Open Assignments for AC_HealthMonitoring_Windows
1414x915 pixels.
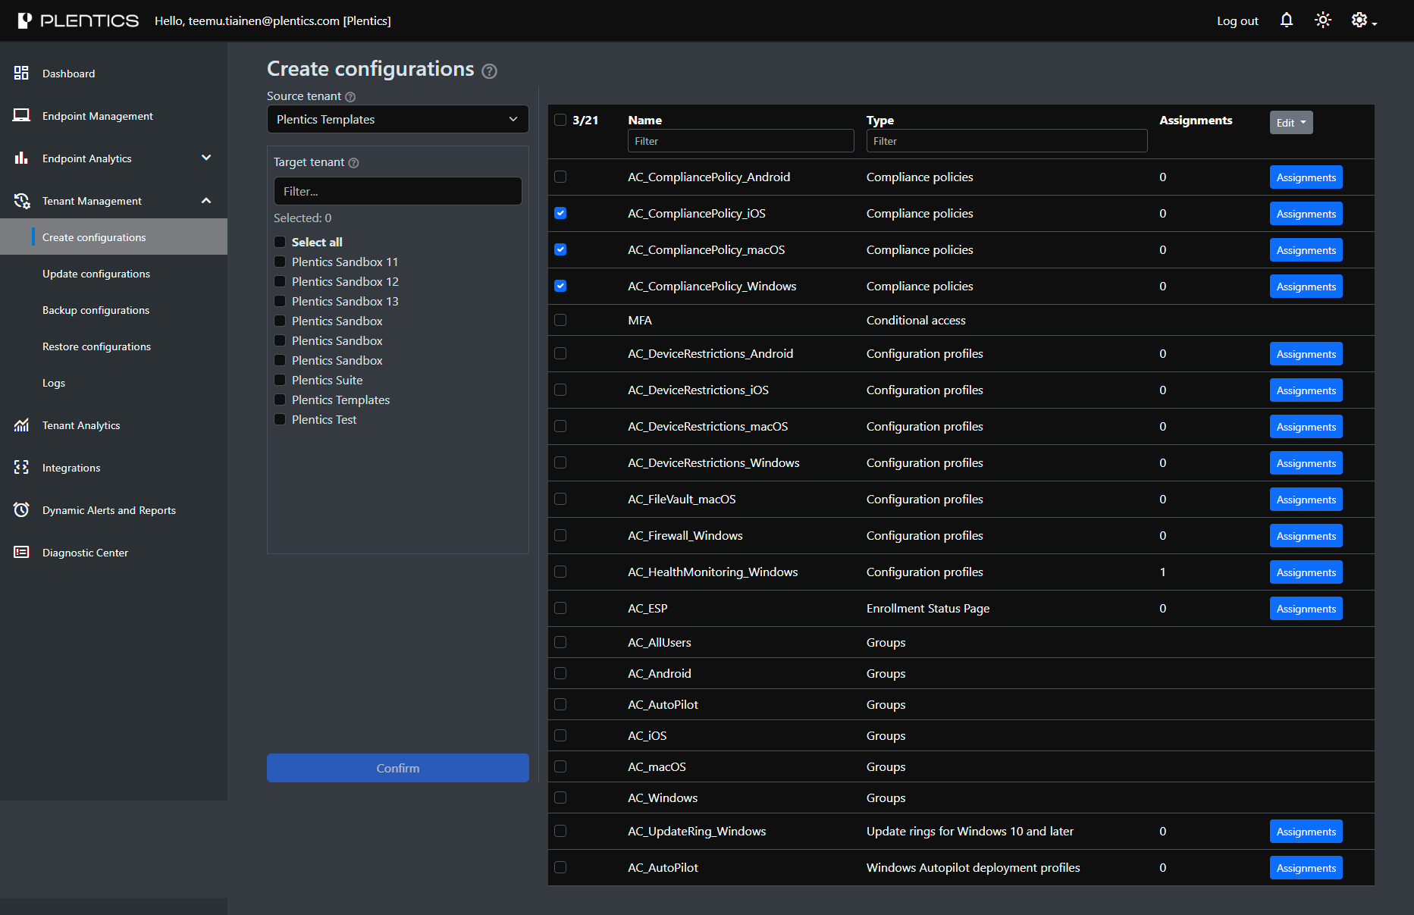tap(1306, 572)
